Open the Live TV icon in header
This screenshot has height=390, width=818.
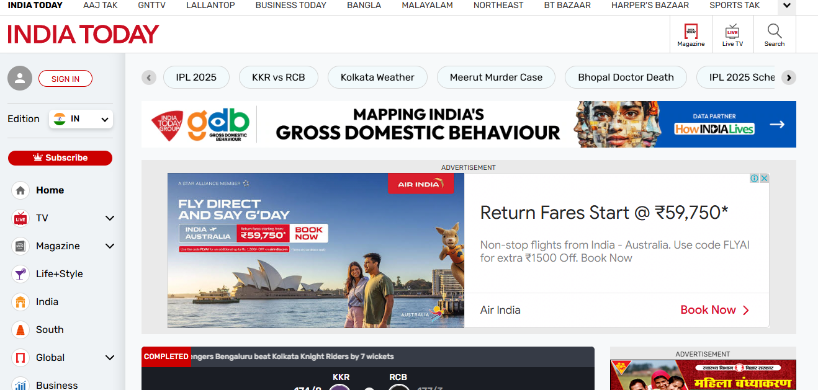coord(732,31)
